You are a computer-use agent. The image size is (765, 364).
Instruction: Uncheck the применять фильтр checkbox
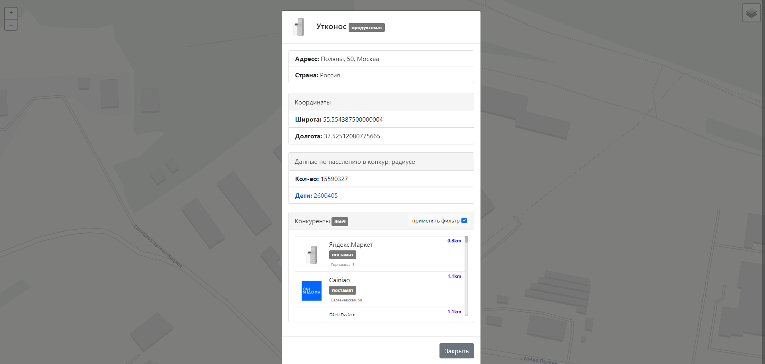[x=464, y=220]
